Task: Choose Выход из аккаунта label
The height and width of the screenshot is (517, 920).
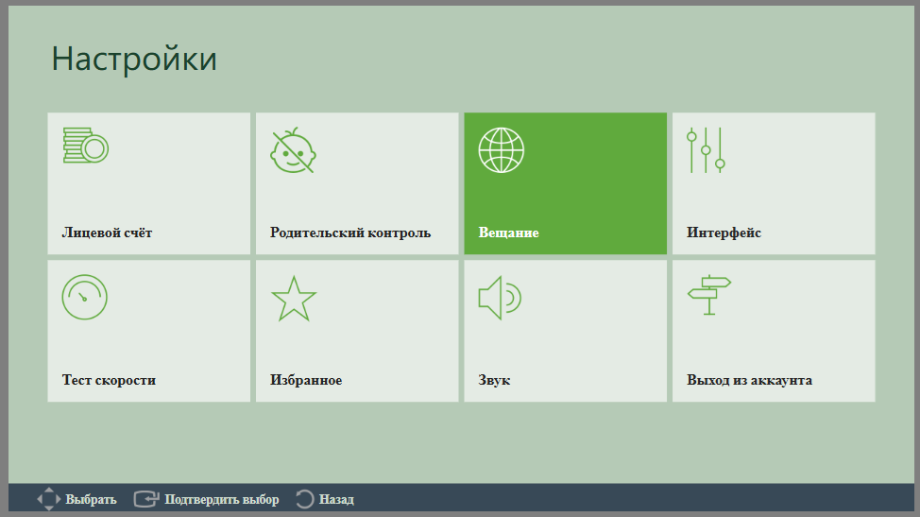Action: click(x=749, y=380)
